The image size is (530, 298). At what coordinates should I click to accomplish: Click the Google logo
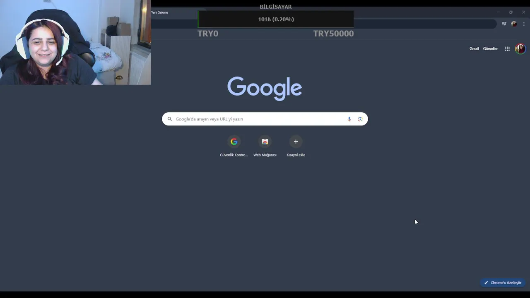pyautogui.click(x=265, y=88)
